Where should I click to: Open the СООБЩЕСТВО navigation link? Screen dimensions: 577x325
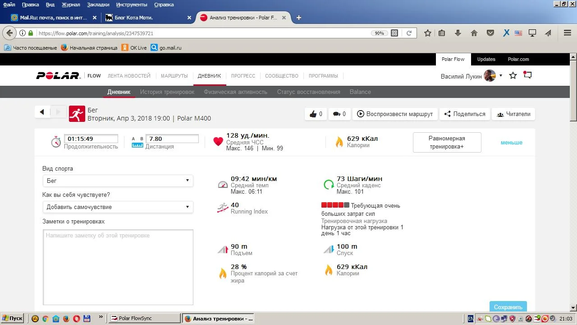coord(282,76)
